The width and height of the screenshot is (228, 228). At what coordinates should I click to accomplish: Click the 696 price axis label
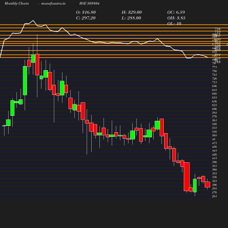coord(214,86)
